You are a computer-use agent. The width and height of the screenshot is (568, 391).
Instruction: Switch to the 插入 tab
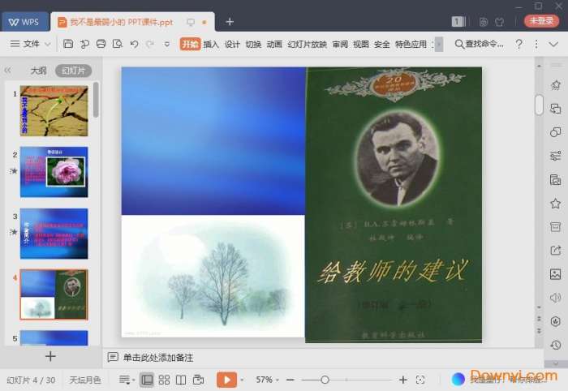pyautogui.click(x=211, y=44)
